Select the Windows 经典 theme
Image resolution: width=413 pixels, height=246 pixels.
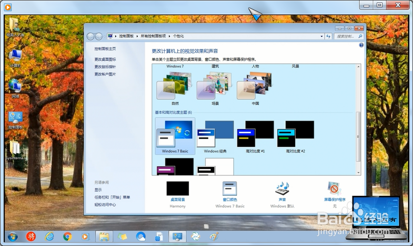pos(215,137)
